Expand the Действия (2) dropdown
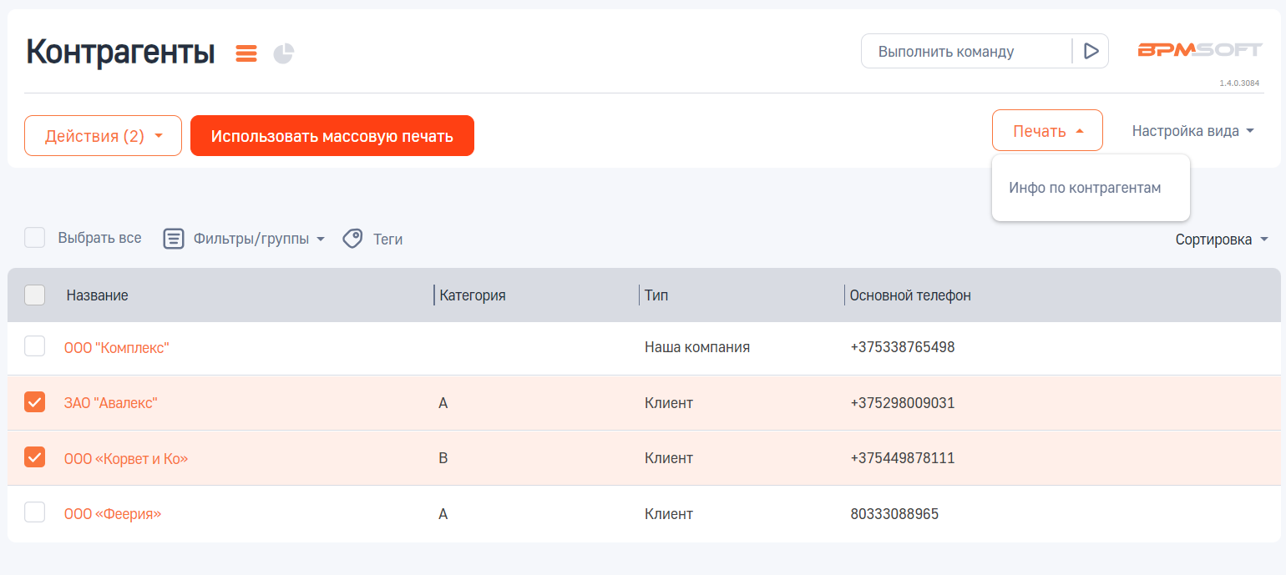 [x=103, y=136]
